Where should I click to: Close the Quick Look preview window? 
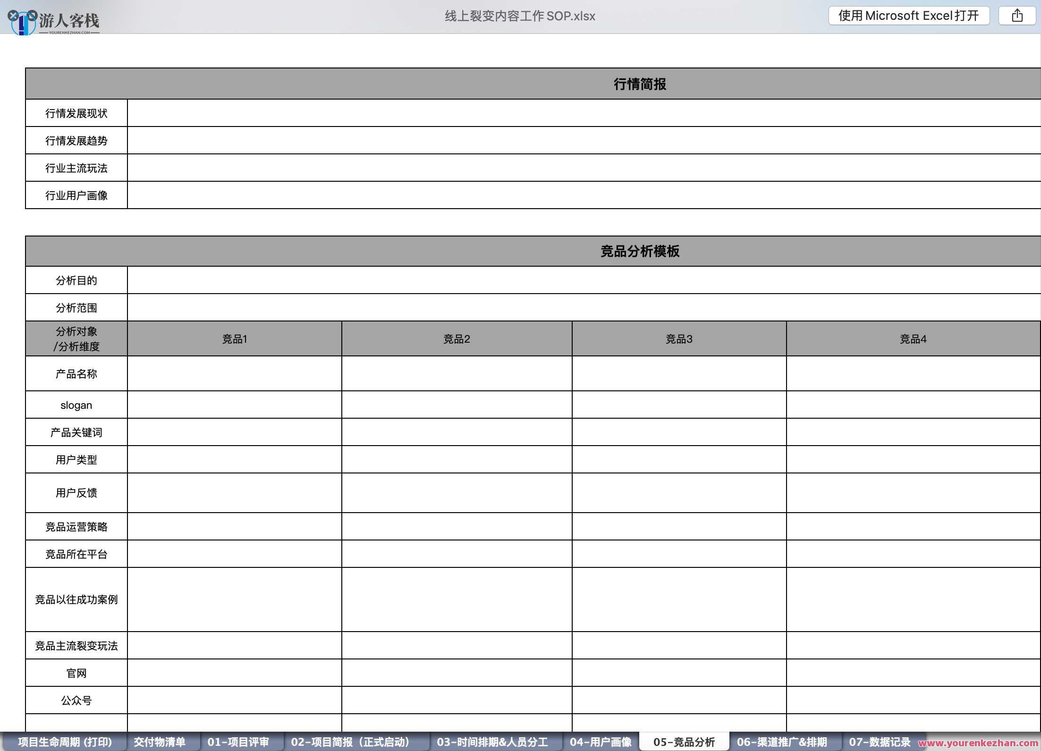pos(13,16)
